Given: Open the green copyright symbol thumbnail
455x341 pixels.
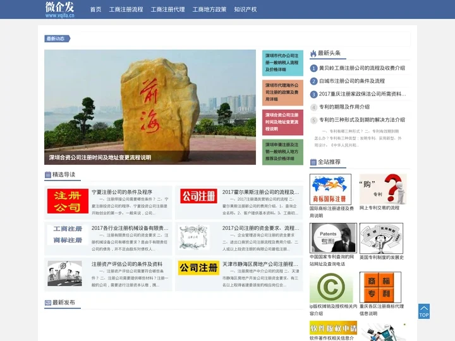Looking at the screenshot, I should (331, 287).
